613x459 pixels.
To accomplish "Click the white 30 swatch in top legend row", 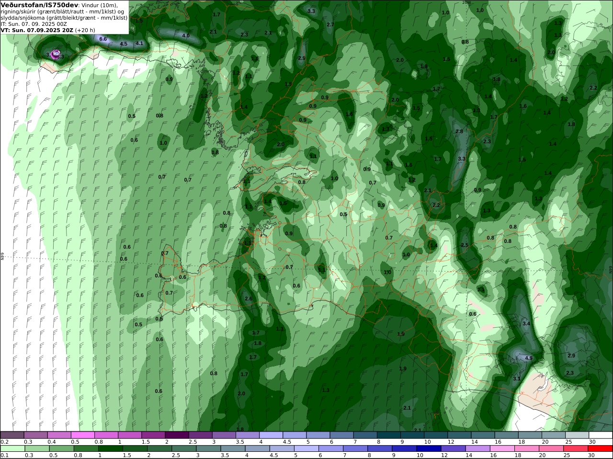I will click(601, 435).
